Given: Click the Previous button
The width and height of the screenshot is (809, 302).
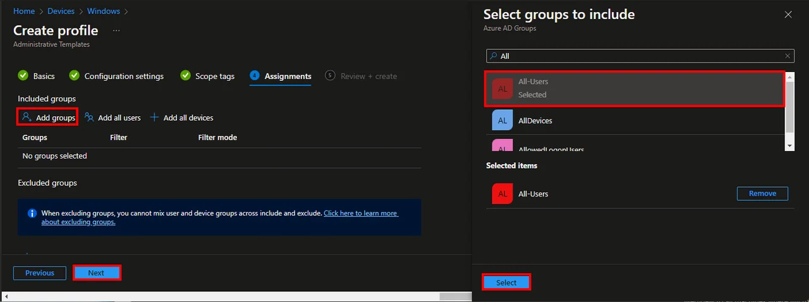Looking at the screenshot, I should click(40, 273).
